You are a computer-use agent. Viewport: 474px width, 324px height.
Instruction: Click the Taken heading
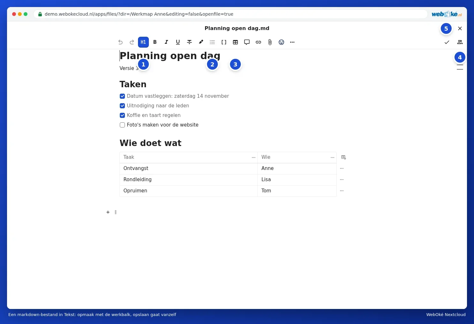coord(133,84)
